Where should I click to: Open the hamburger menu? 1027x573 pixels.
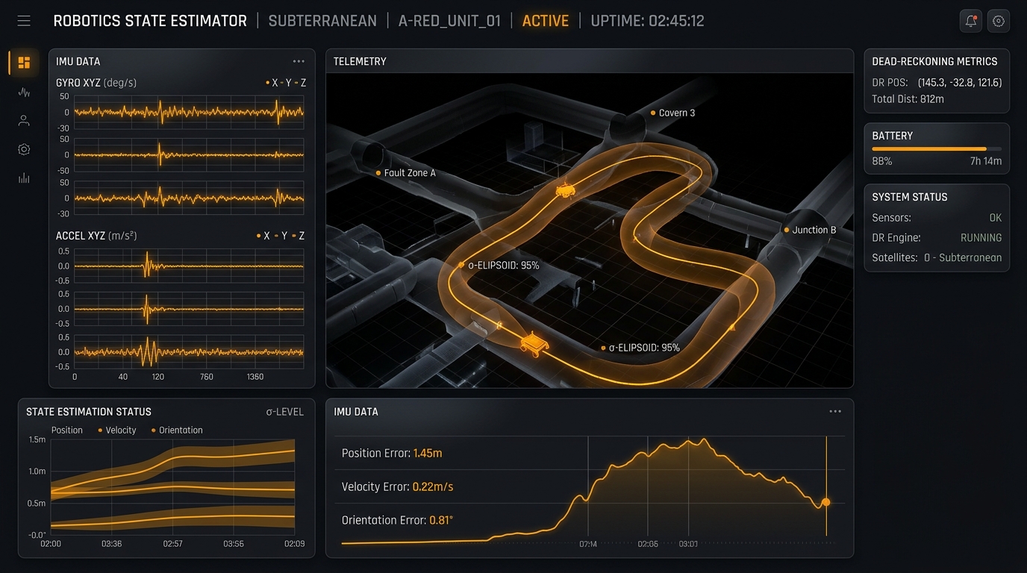24,21
